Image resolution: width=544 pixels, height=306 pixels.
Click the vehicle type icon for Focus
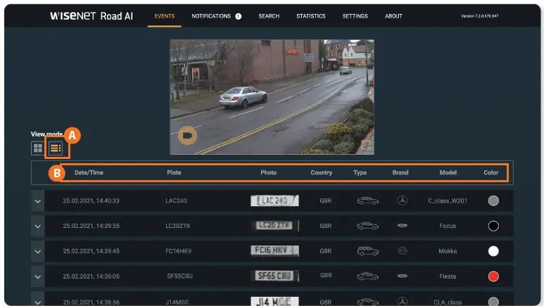(x=367, y=227)
